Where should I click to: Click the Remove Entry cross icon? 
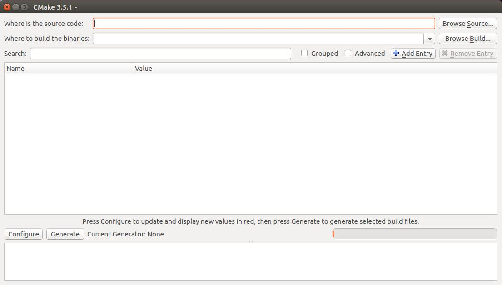pos(444,53)
